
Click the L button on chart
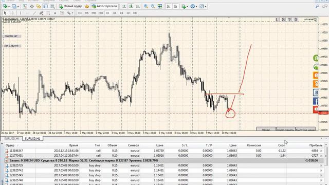pos(277,20)
